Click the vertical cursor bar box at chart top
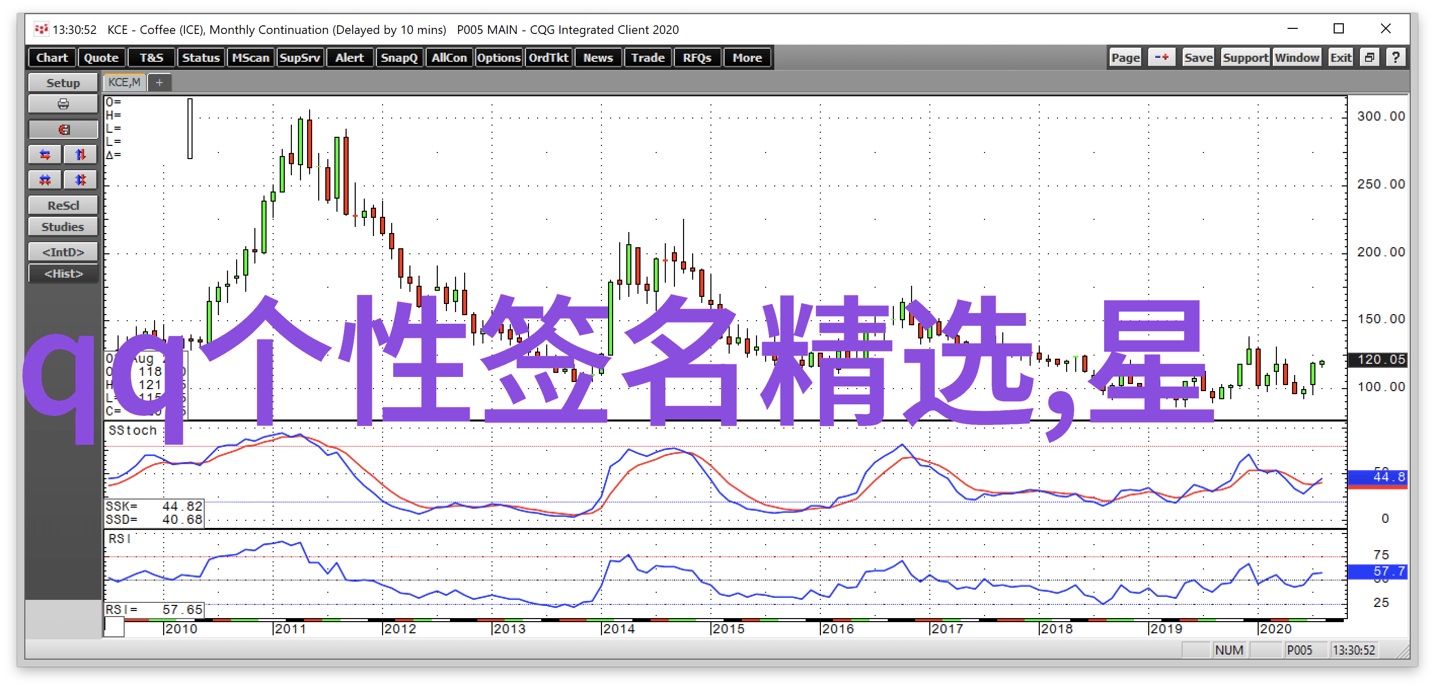This screenshot has width=1435, height=688. pos(190,129)
